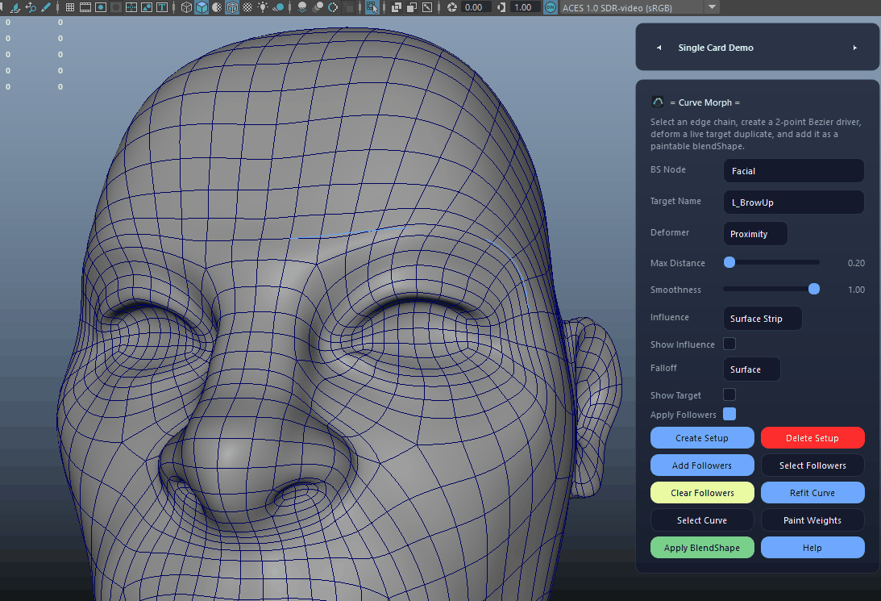Click the gamma half-circle icon
The image size is (881, 601).
501,7
